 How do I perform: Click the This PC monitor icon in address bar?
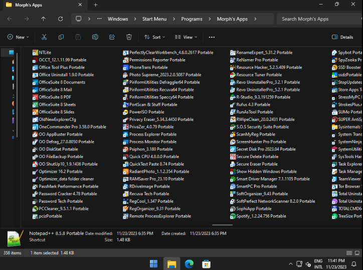tap(79, 19)
